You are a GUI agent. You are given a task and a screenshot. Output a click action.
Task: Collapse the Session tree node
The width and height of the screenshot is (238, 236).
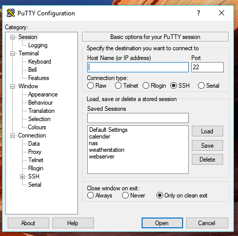[x=12, y=37]
